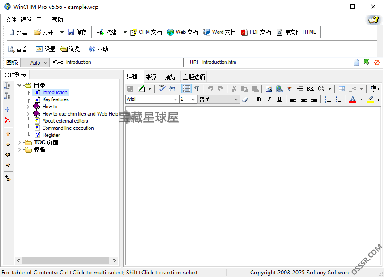This screenshot has height=277, width=384.
Task: Insert a table with the table icon
Action: pyautogui.click(x=341, y=88)
